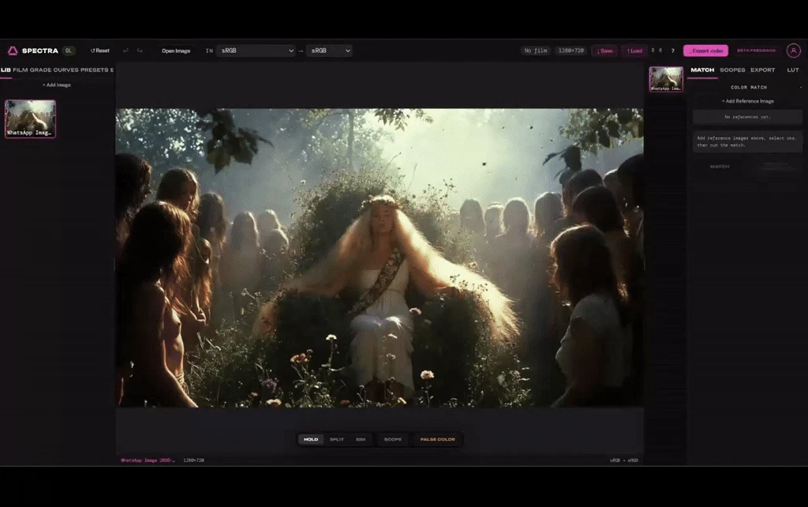The width and height of the screenshot is (808, 507).
Task: Switch to the MATCH tab
Action: [x=702, y=69]
